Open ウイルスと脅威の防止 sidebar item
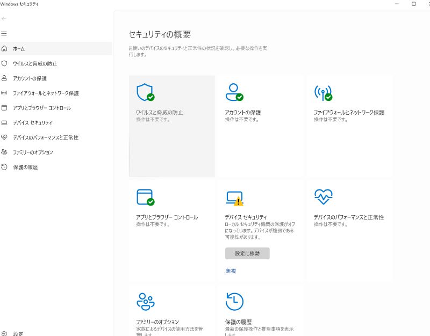This screenshot has height=336, width=430. pos(56,63)
